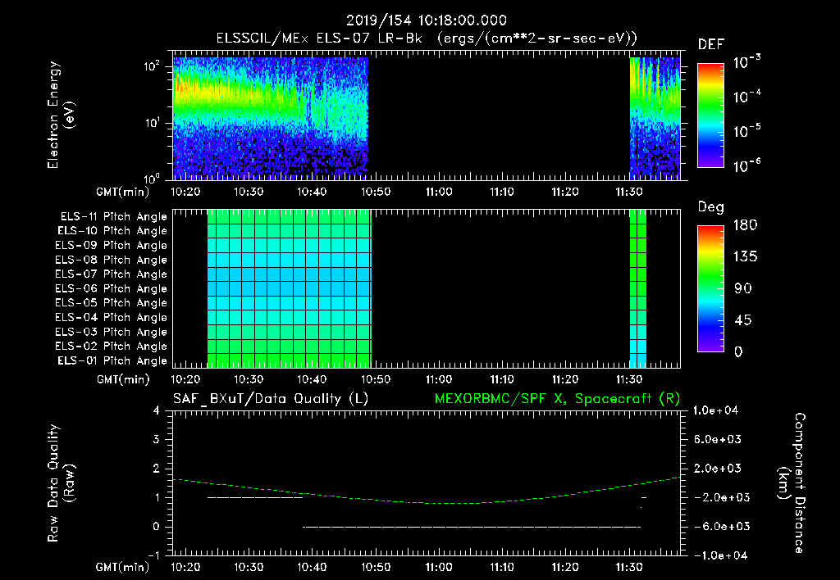840x580 pixels.
Task: Click the green MEXORBMC/SPF X, Spacecraft label
Action: click(x=557, y=399)
